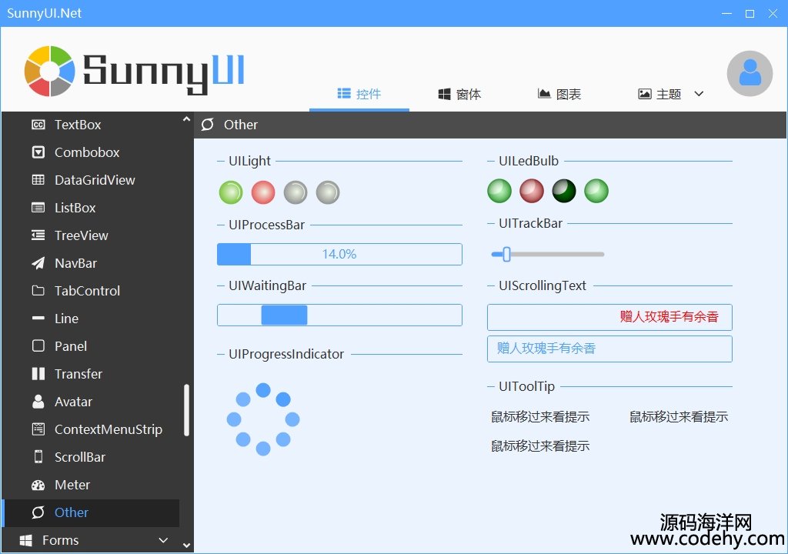
Task: Click the Forms windows icon
Action: (26, 540)
